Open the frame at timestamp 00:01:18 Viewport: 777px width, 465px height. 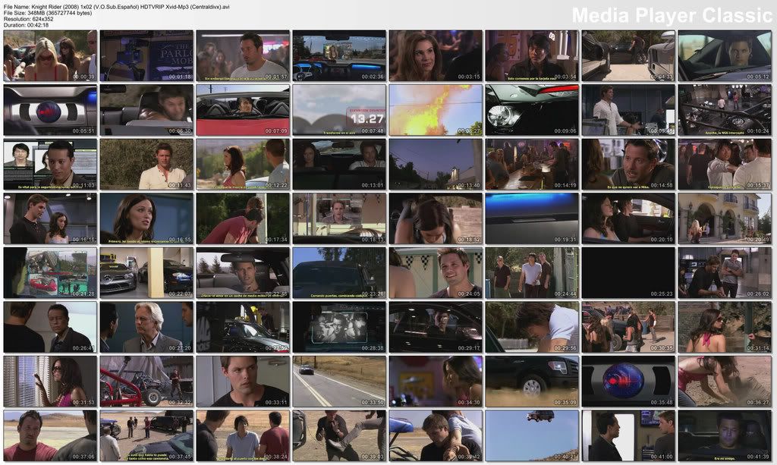click(x=146, y=56)
